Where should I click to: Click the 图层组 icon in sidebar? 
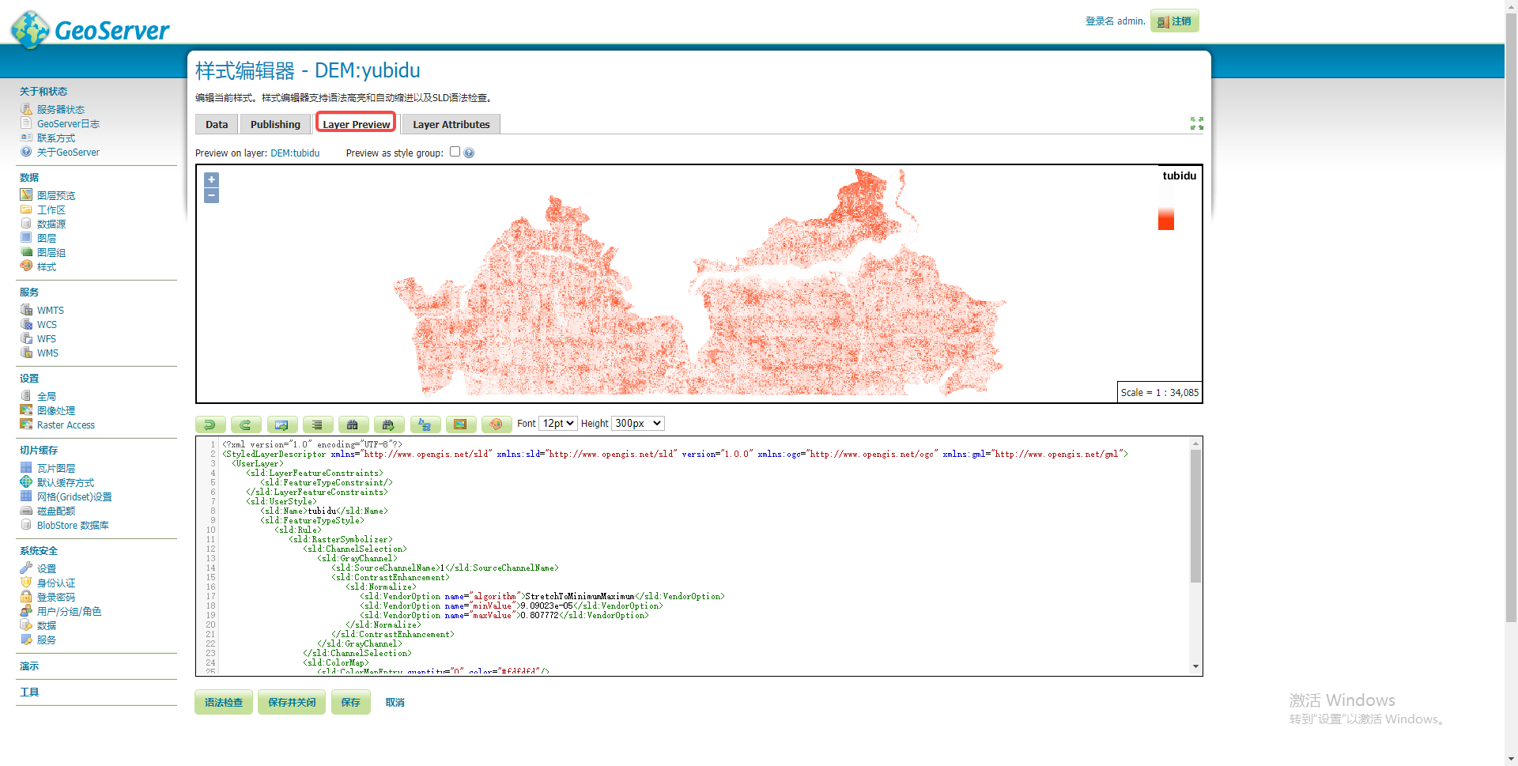[x=26, y=252]
